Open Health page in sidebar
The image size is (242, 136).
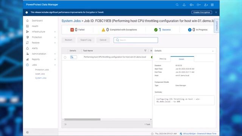click(x=35, y=26)
